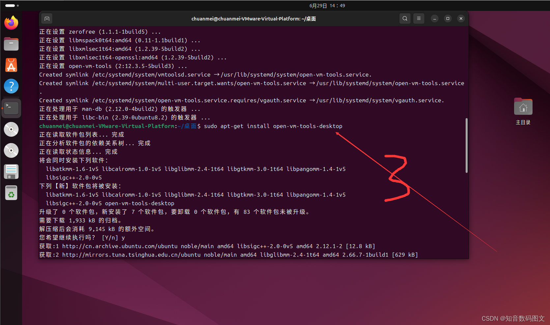Click the line '正在设置 libxmlsec1t64-openssl:amd64'
Screen dimensions: 550x325
[133, 57]
